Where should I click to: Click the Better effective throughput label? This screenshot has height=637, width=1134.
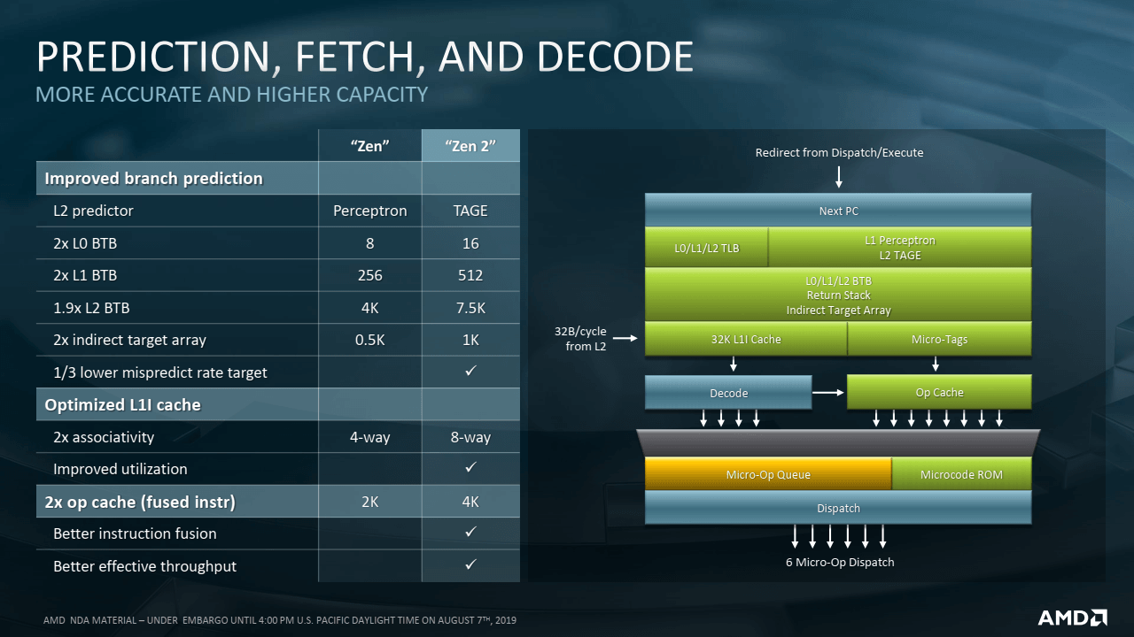[x=144, y=565]
